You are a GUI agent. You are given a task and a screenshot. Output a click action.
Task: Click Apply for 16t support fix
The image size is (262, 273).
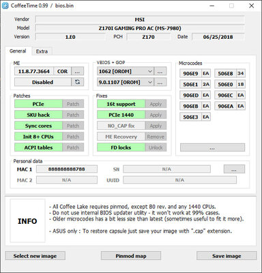pos(156,104)
